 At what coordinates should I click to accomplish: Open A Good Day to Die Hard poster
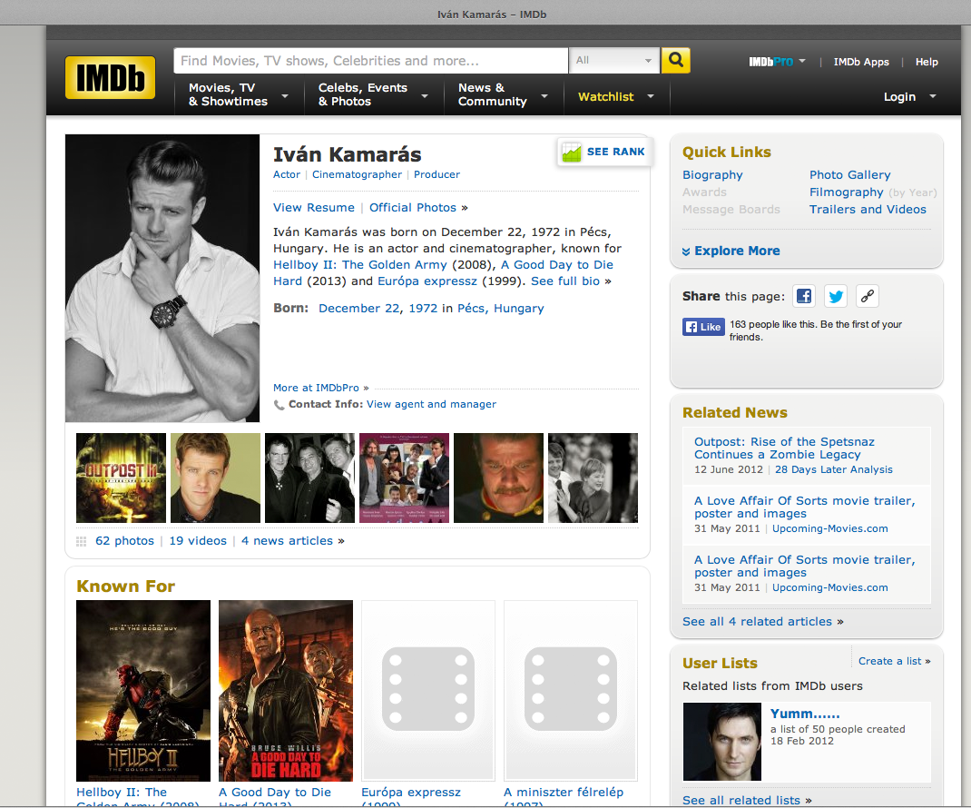(x=286, y=691)
